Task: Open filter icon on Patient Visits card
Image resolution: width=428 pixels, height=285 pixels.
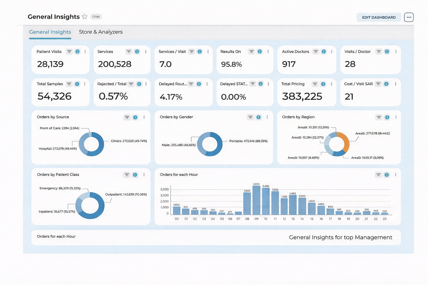Action: [x=69, y=51]
